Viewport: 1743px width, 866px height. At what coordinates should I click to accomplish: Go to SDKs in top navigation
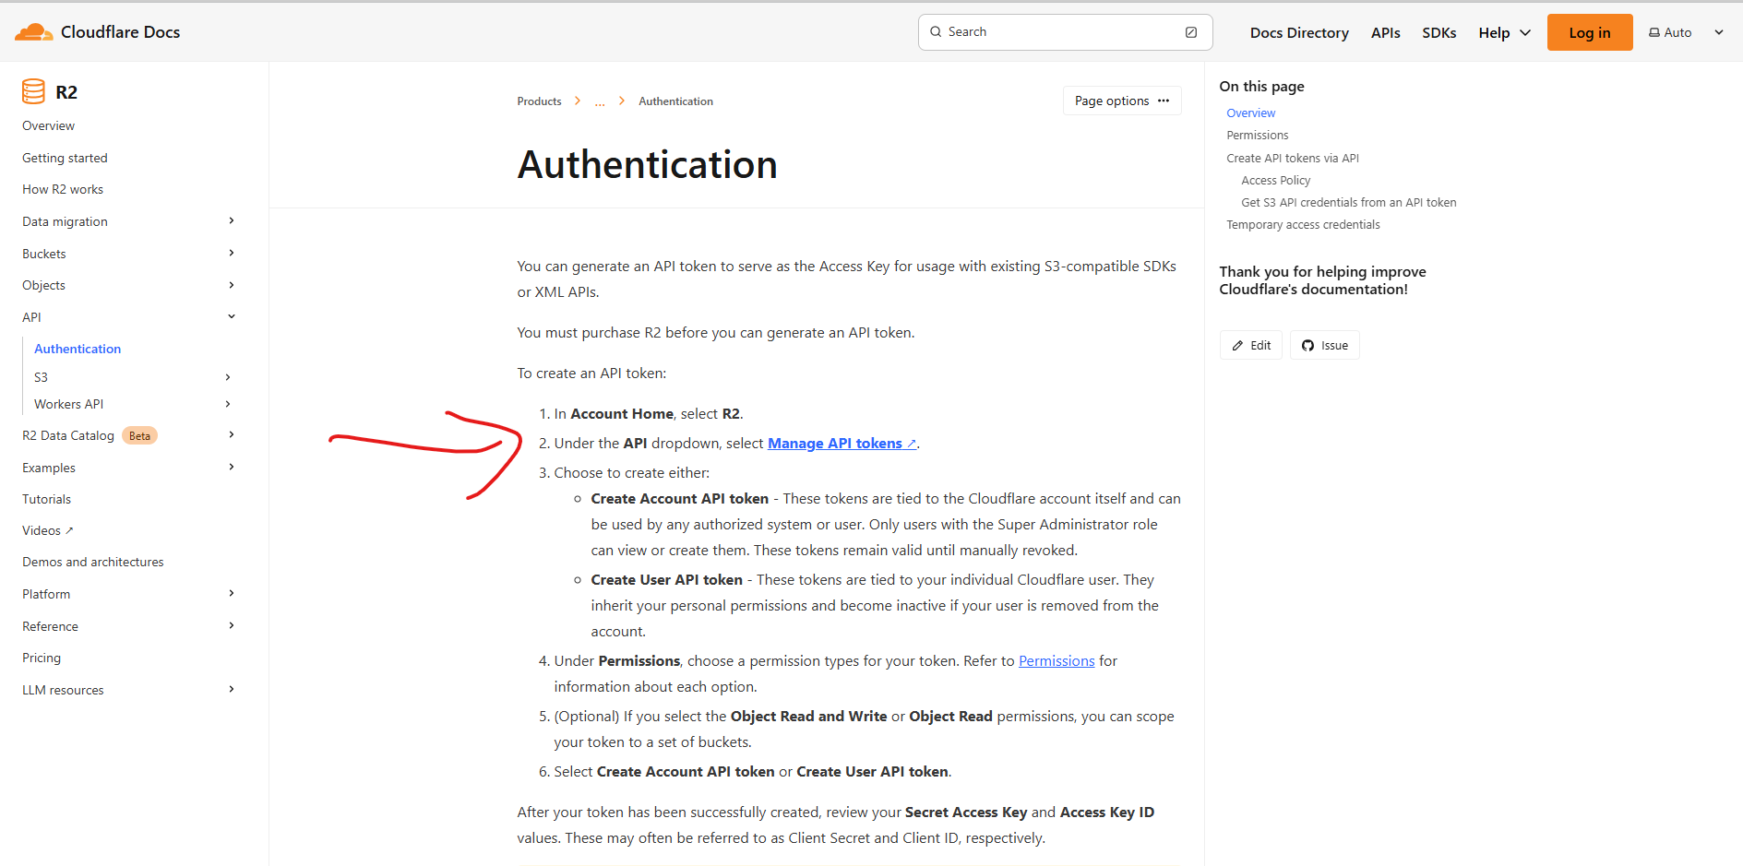[1439, 32]
